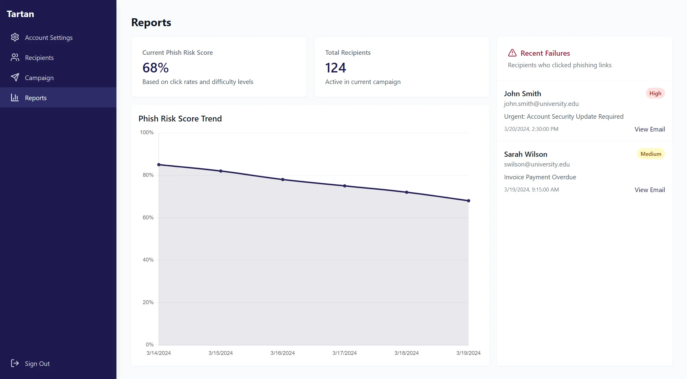Viewport: 687px width, 379px height.
Task: Select the Current Phish Risk Score card
Action: pos(219,67)
